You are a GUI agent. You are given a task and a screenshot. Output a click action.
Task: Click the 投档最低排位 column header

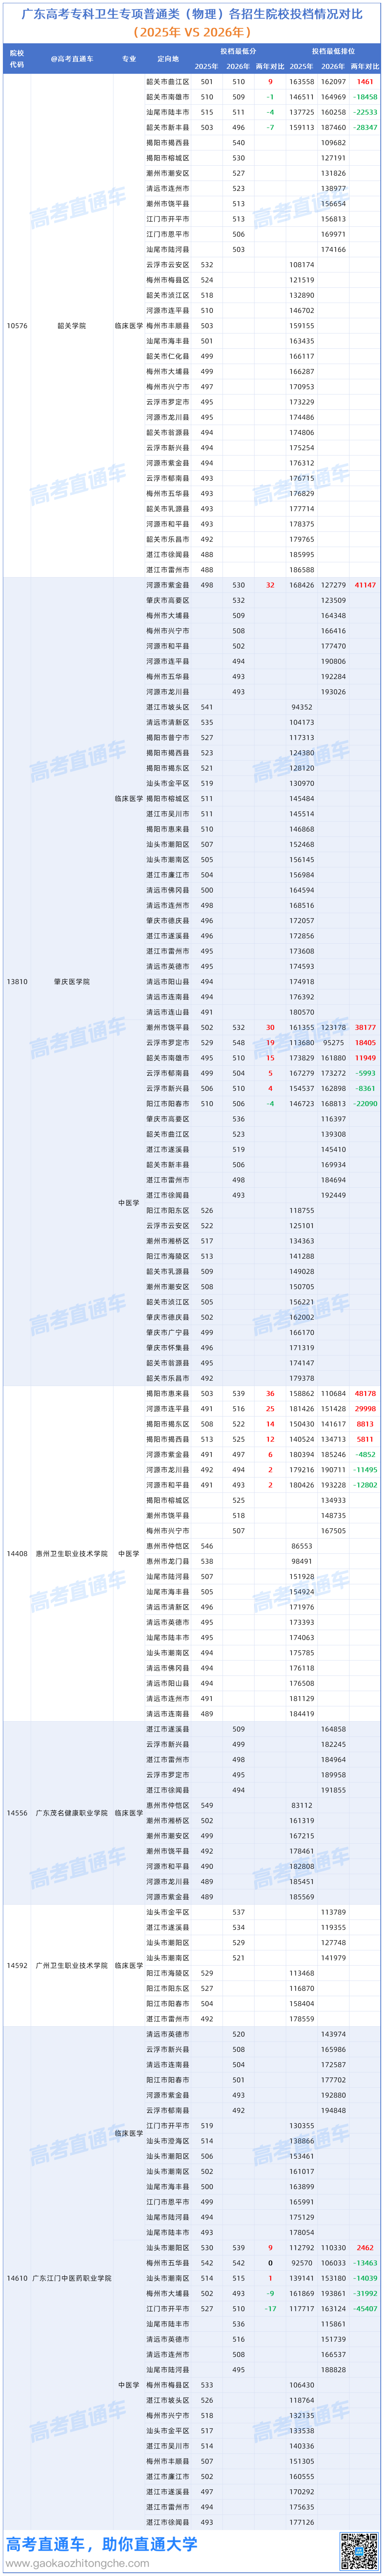click(333, 51)
